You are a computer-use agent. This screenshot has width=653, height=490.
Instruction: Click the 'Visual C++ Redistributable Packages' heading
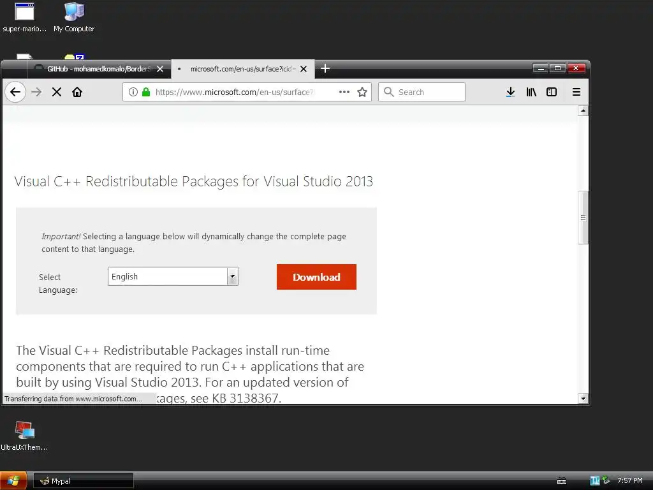click(194, 182)
